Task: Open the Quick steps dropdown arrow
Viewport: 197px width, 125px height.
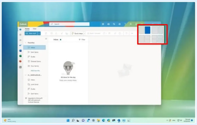Action: [84, 33]
